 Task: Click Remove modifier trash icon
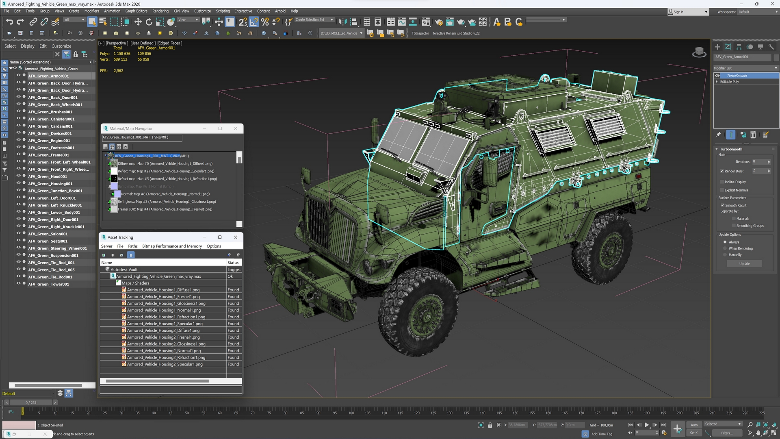click(x=753, y=135)
